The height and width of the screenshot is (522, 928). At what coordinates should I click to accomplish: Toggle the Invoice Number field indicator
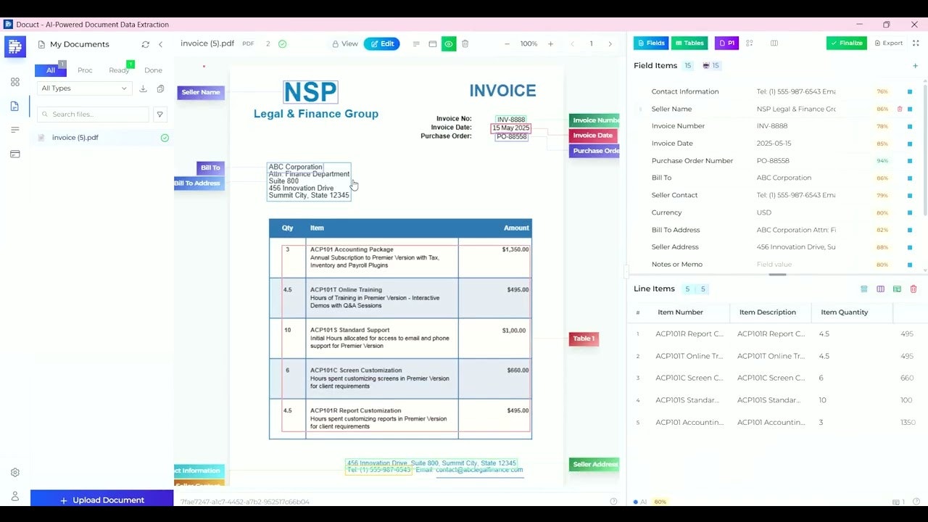pyautogui.click(x=910, y=126)
